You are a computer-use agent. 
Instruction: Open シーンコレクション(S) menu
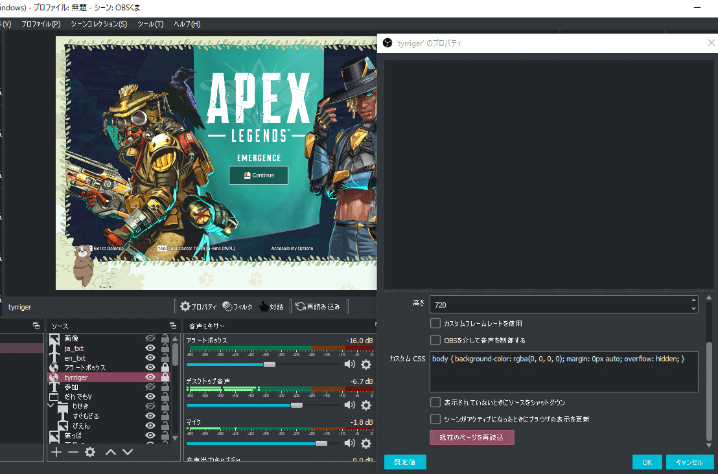pos(99,24)
